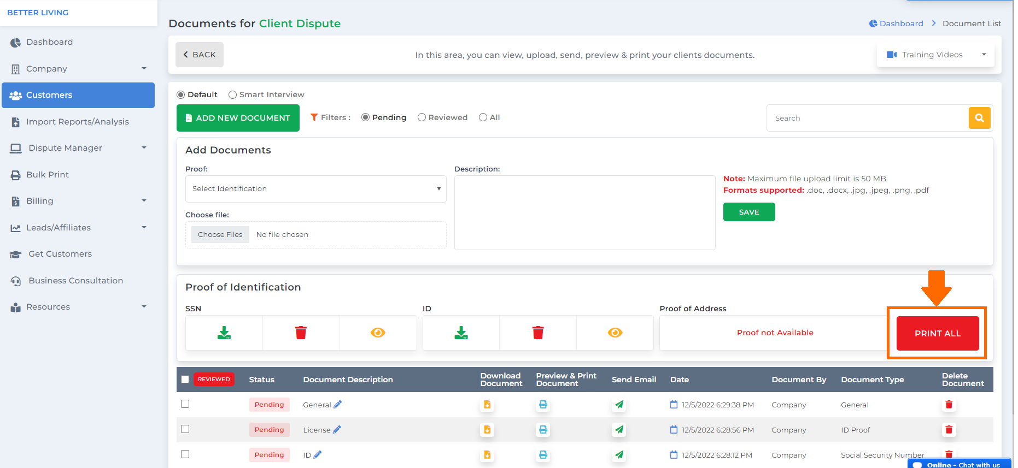Select the Default radio option

[x=180, y=94]
